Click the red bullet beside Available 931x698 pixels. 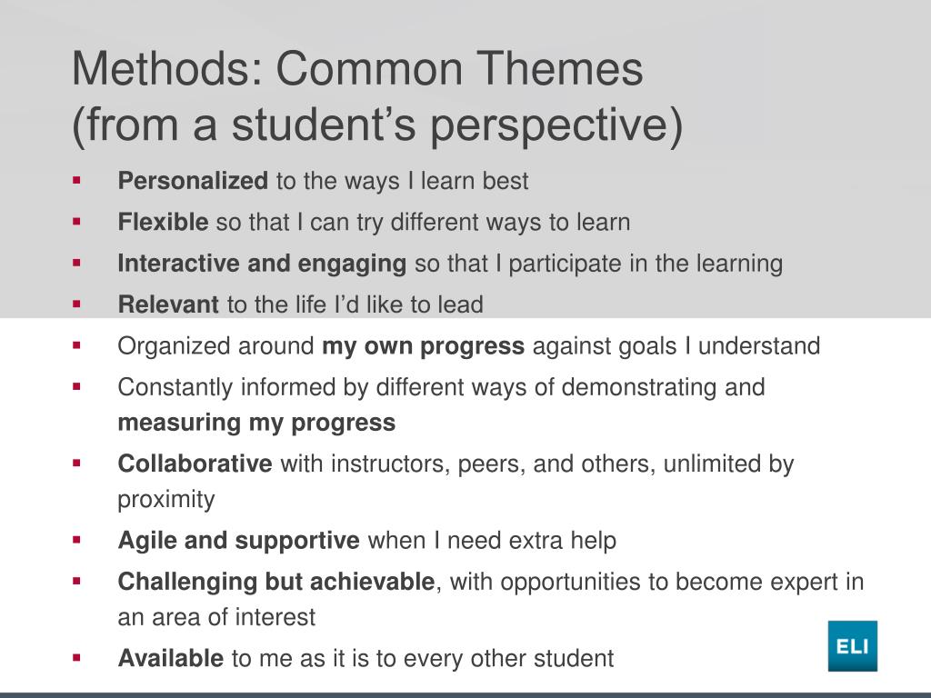[76, 658]
